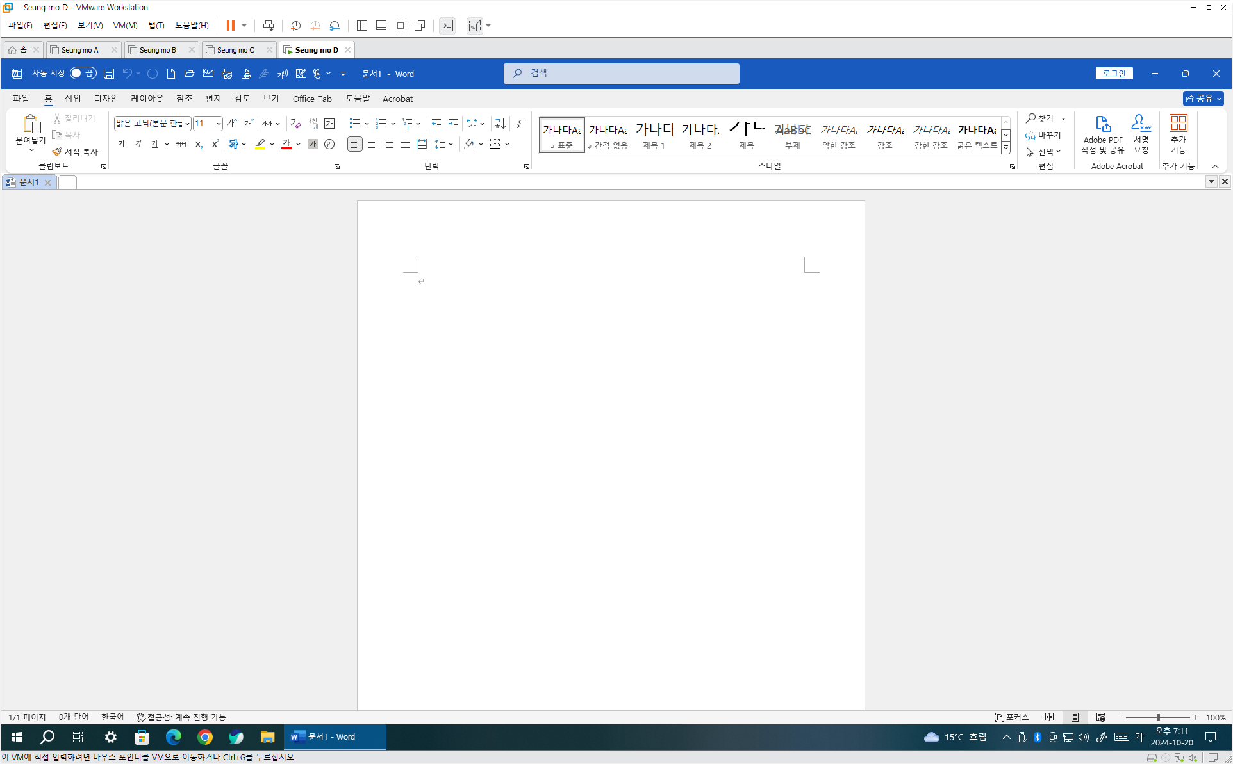Viewport: 1233px width, 764px height.
Task: Click the 검색 search box
Action: click(x=621, y=74)
